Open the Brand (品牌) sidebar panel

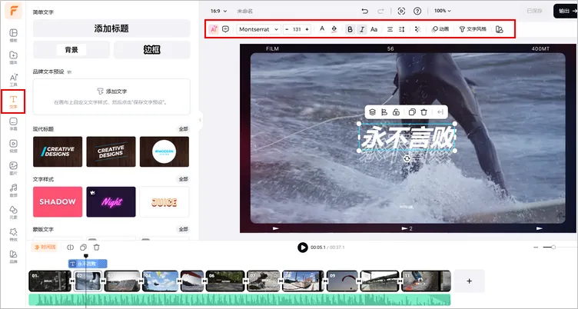click(13, 256)
